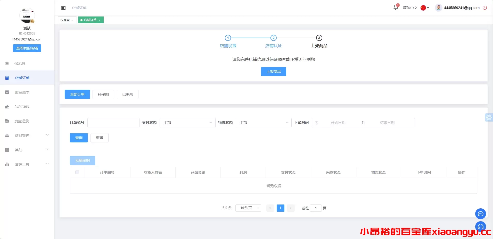493x239 pixels.
Task: Open the 仪表盘 dashboard from the sidebar
Action: tap(20, 63)
